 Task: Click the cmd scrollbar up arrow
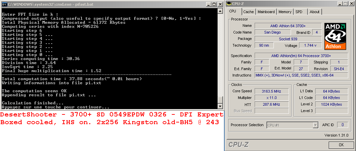click(x=220, y=11)
